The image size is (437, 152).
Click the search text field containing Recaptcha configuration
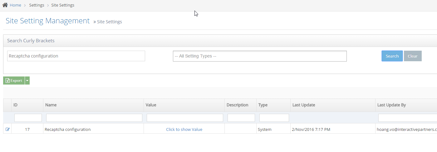[x=76, y=56]
